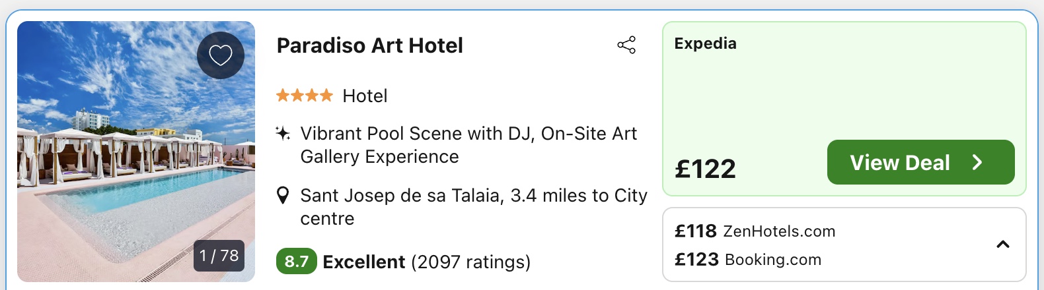The image size is (1044, 290).
Task: Open the Paradiso Art Hotel title
Action: [369, 45]
